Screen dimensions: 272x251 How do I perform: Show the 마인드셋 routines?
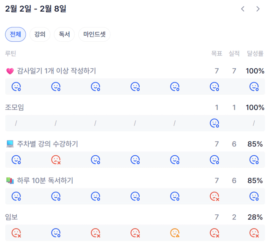(94, 34)
